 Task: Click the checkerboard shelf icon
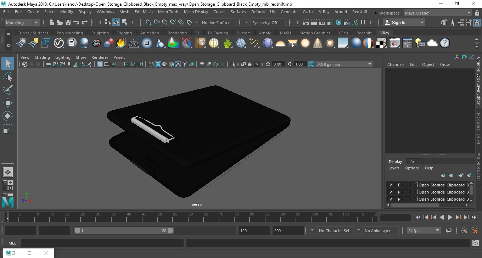(x=381, y=43)
